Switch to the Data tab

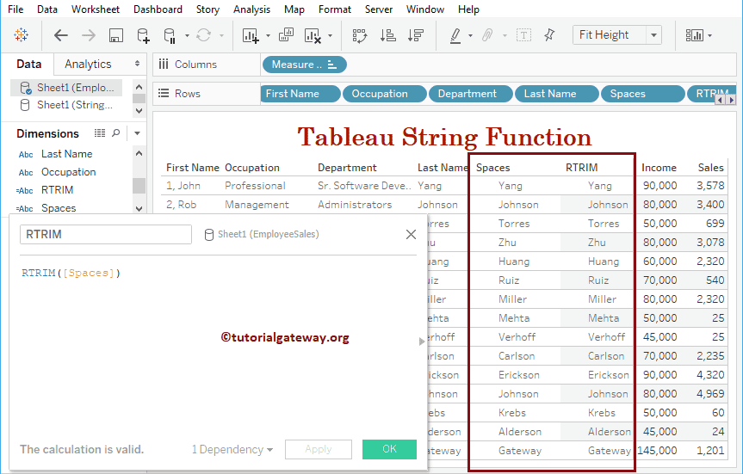(28, 64)
